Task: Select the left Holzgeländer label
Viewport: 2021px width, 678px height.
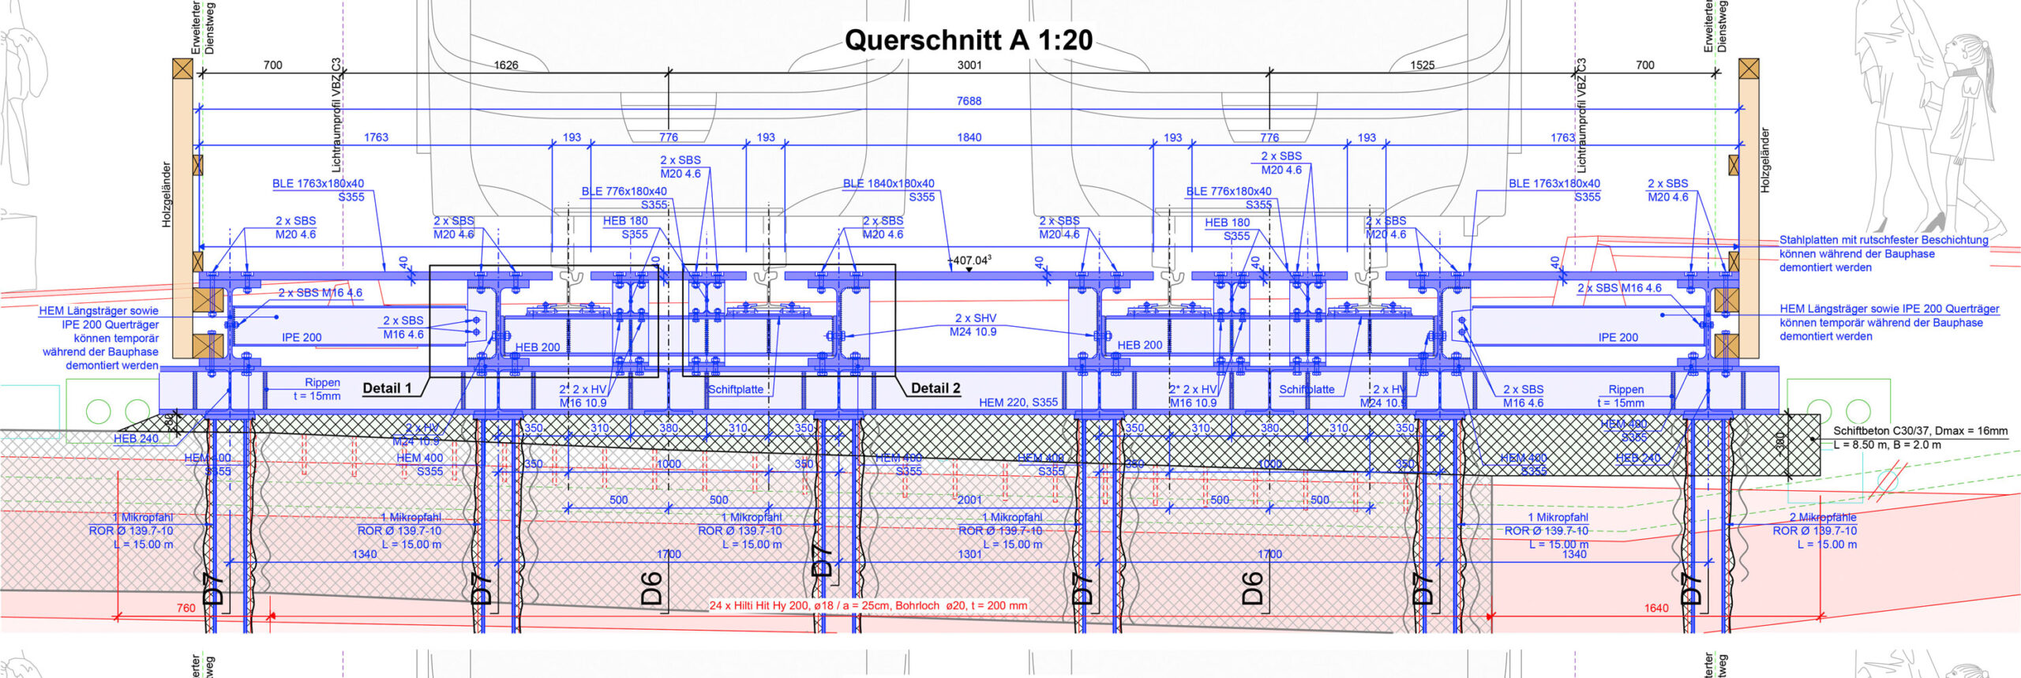Action: (167, 194)
